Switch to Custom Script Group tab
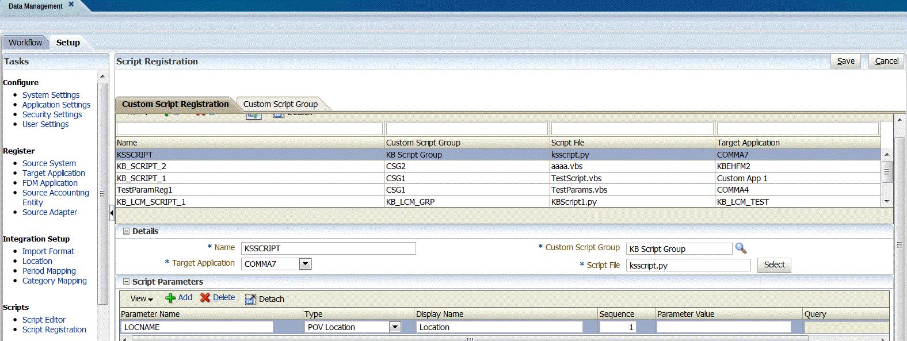 (x=280, y=104)
